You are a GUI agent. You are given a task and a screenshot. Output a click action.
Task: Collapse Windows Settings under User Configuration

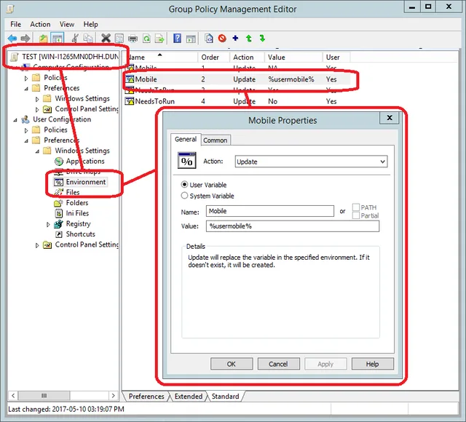[37, 151]
